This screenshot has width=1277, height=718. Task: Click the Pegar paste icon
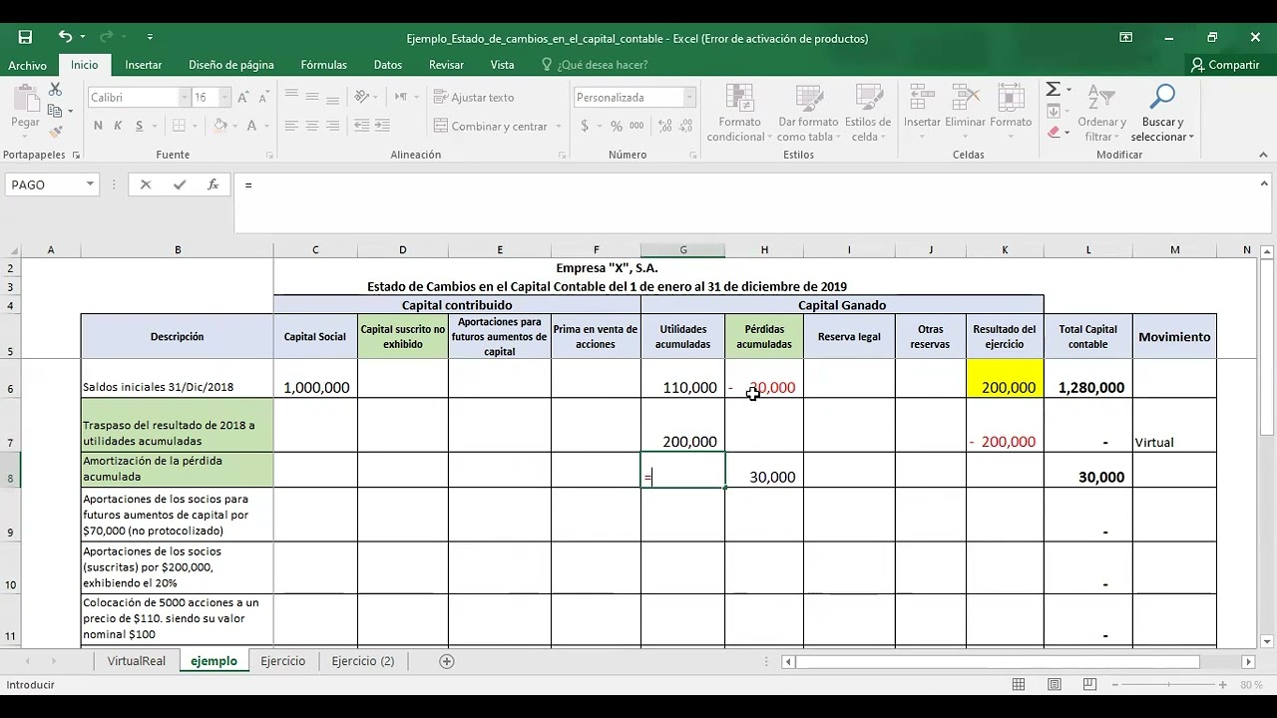point(25,100)
